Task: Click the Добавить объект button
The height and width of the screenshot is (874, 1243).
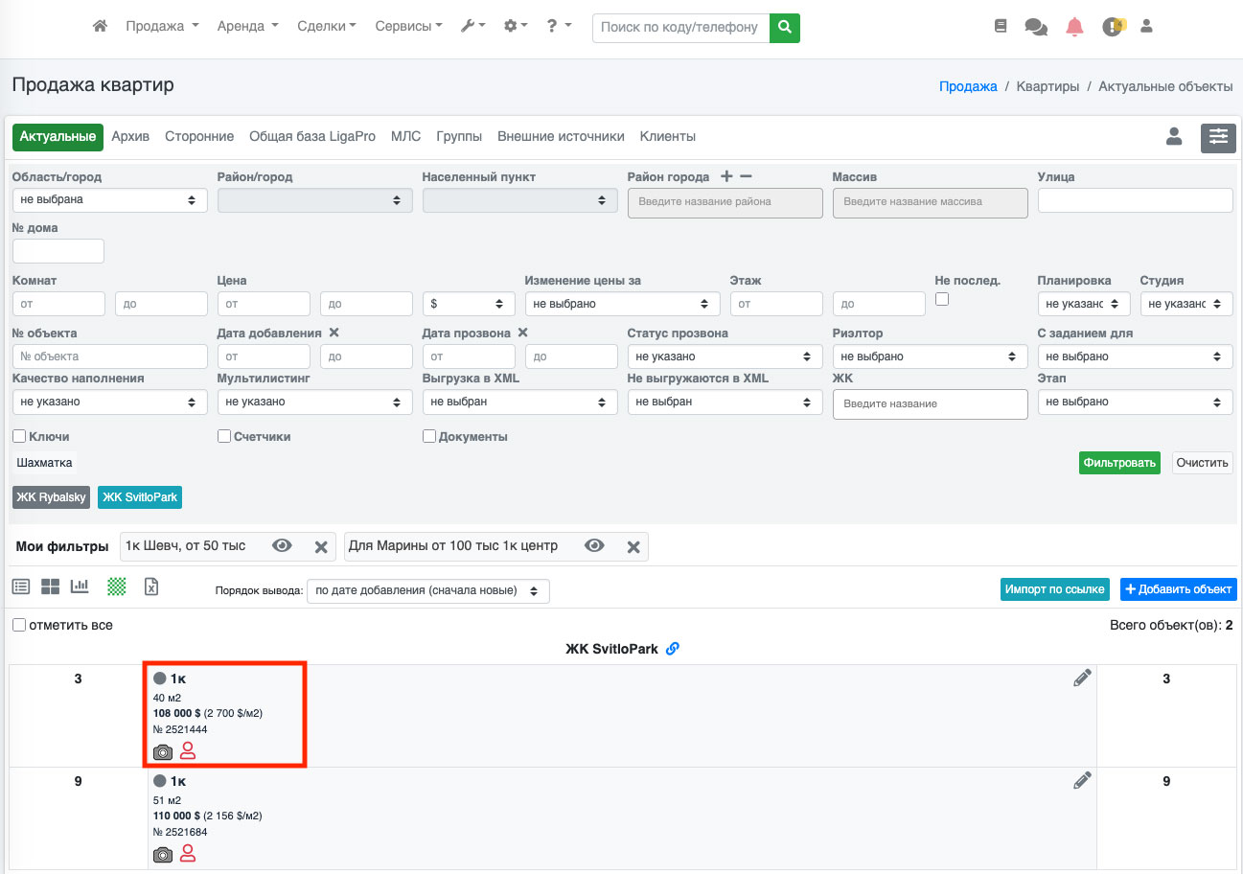Action: (x=1178, y=588)
